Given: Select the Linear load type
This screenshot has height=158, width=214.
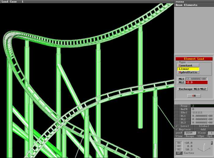Looking at the screenshot, I should coord(188,69).
